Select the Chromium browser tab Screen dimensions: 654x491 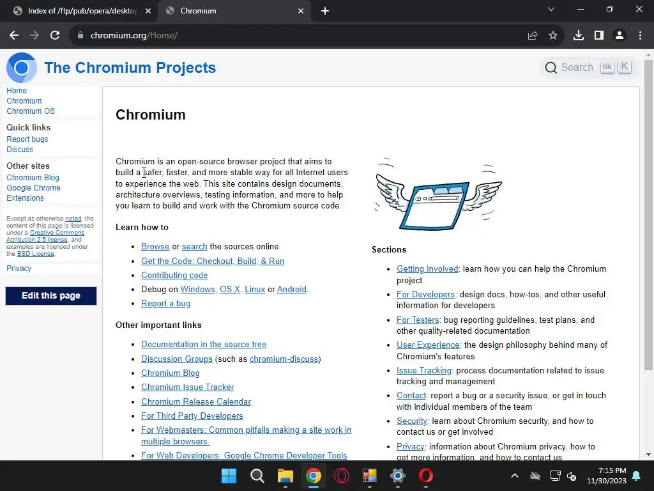coord(234,12)
